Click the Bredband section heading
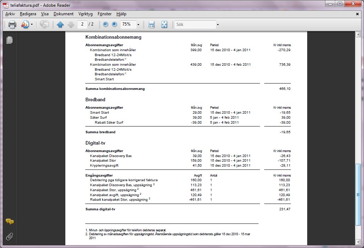Image resolution: width=364 pixels, height=248 pixels. point(95,99)
